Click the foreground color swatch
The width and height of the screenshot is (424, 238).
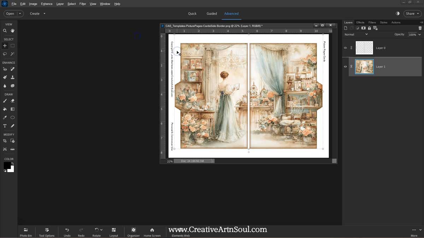[7, 165]
